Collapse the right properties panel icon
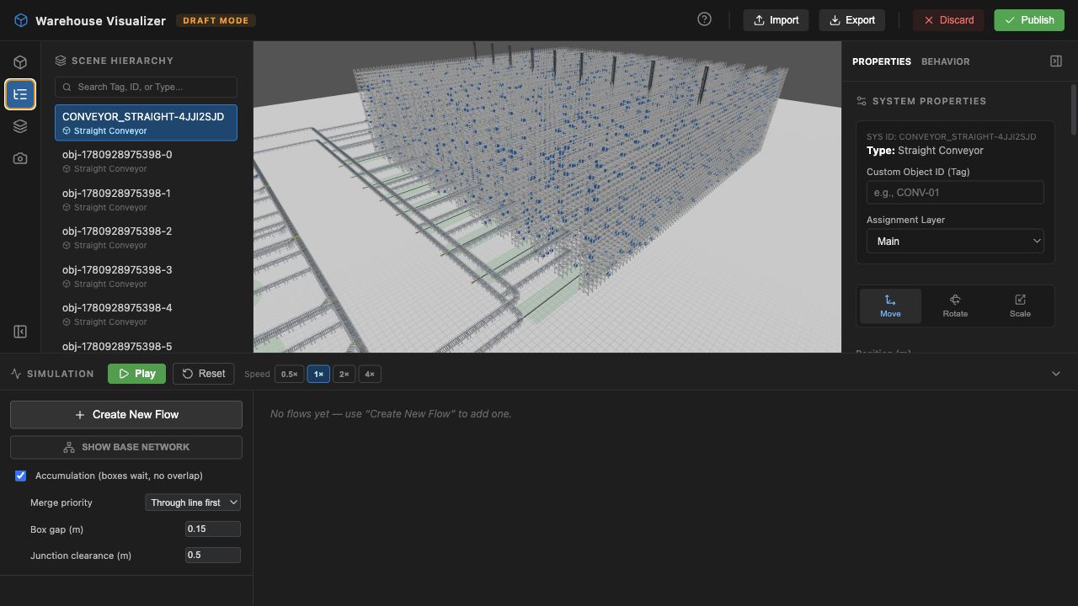This screenshot has width=1078, height=606. coord(1056,61)
